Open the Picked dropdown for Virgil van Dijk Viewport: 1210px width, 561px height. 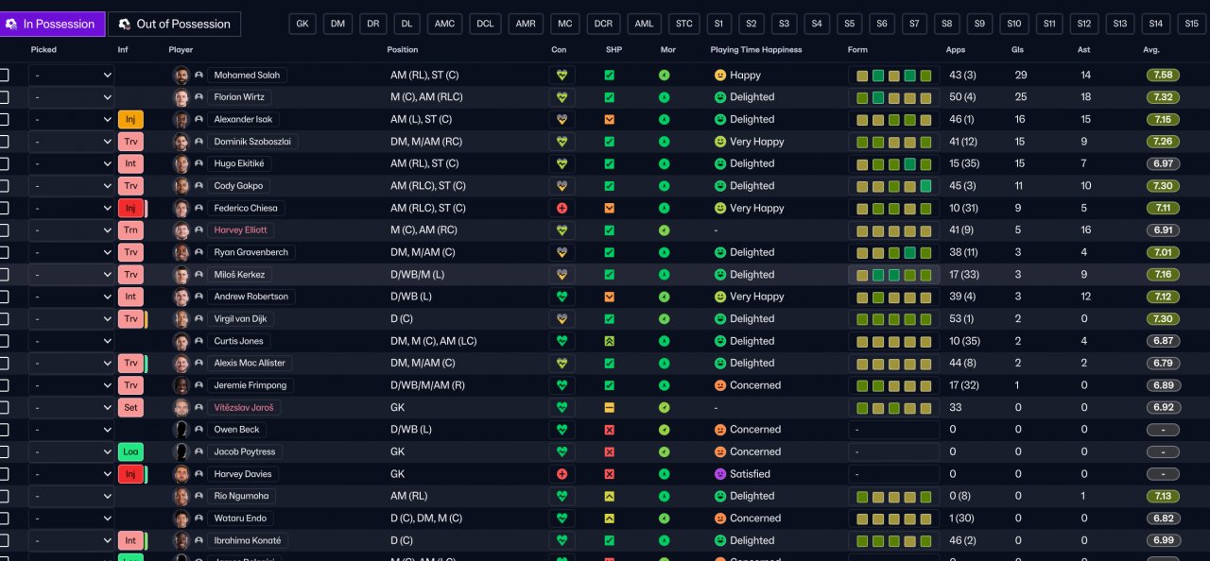click(71, 318)
